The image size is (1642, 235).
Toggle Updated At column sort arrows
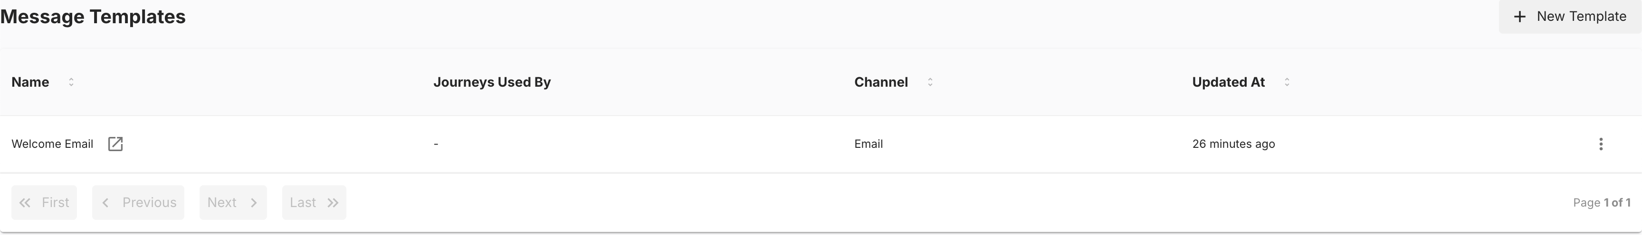(x=1287, y=82)
